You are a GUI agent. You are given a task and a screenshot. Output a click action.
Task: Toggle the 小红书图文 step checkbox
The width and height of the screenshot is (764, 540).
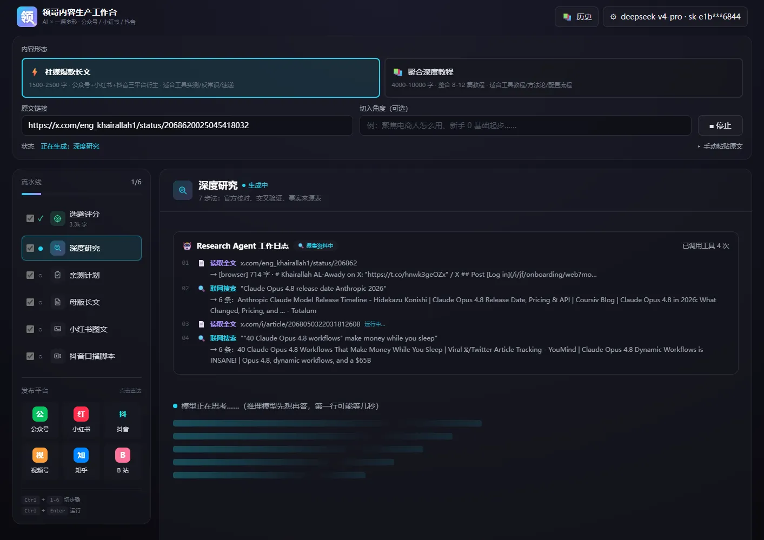point(30,329)
